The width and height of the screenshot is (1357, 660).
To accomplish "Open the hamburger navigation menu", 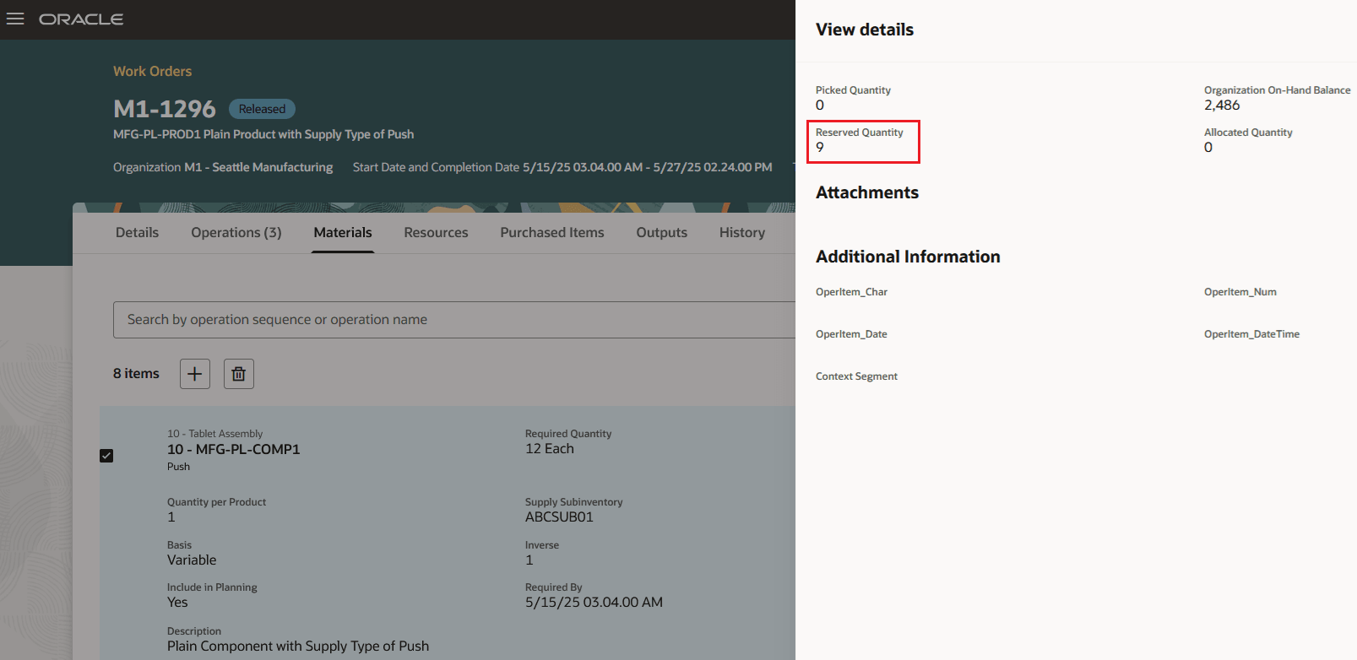I will pyautogui.click(x=15, y=19).
